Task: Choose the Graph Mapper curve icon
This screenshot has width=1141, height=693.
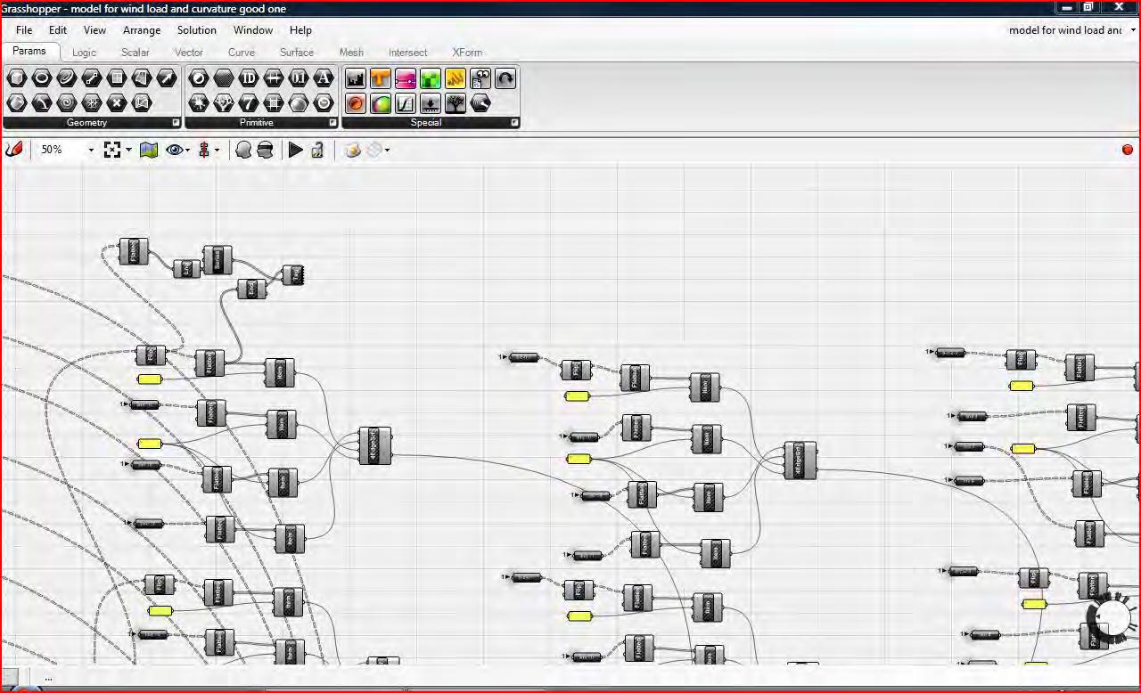Action: pos(406,103)
